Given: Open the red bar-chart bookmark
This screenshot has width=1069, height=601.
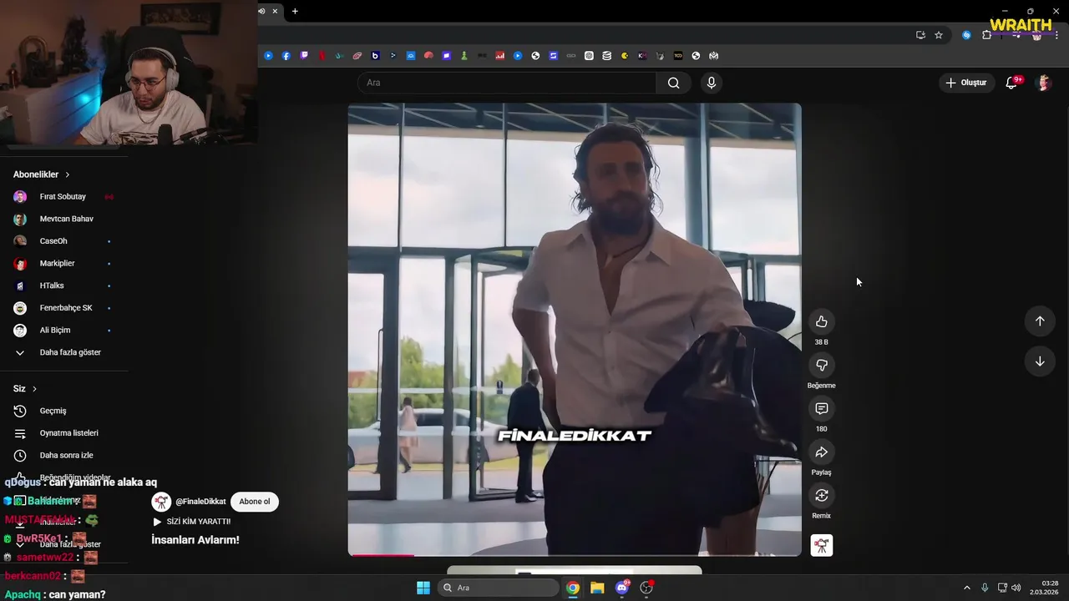Looking at the screenshot, I should coord(500,56).
